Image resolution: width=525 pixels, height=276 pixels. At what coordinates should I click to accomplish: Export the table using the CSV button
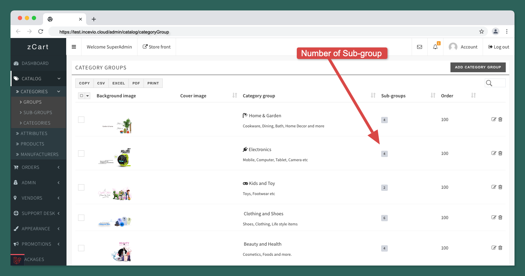click(x=101, y=83)
